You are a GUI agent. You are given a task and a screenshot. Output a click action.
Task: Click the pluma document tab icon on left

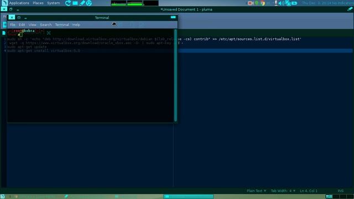pos(4,33)
